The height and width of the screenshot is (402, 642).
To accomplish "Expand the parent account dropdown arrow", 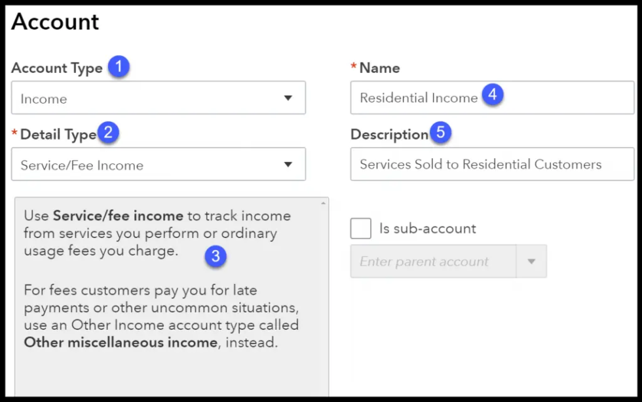I will [x=531, y=262].
